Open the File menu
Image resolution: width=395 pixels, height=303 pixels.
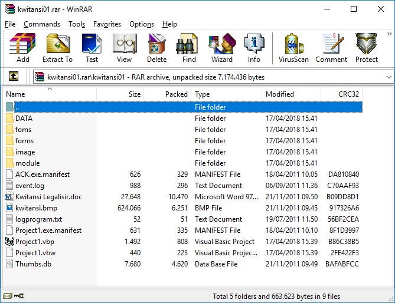(10, 24)
